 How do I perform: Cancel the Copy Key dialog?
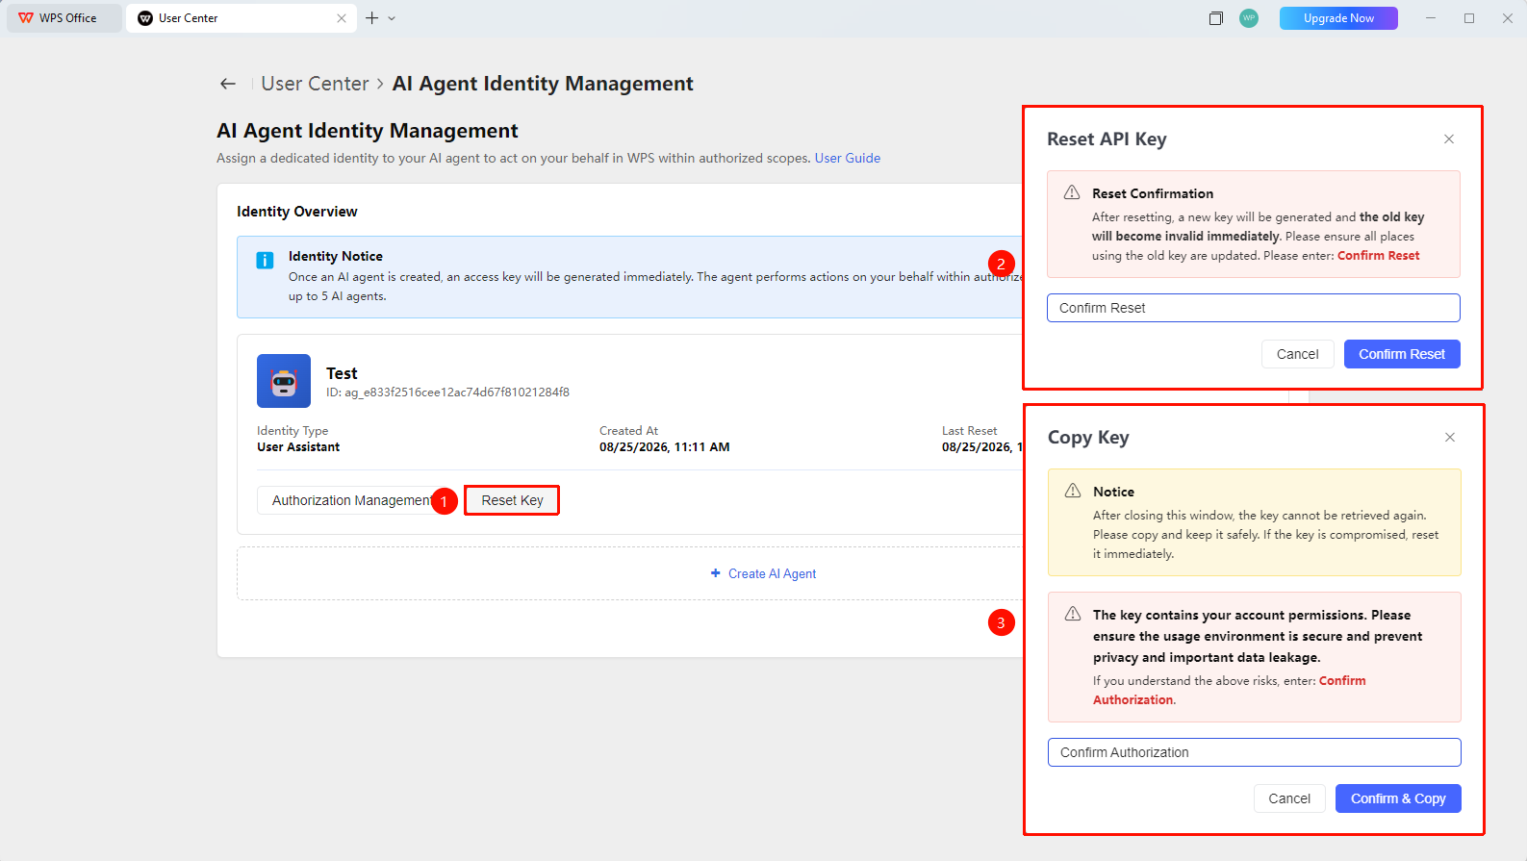(1289, 798)
